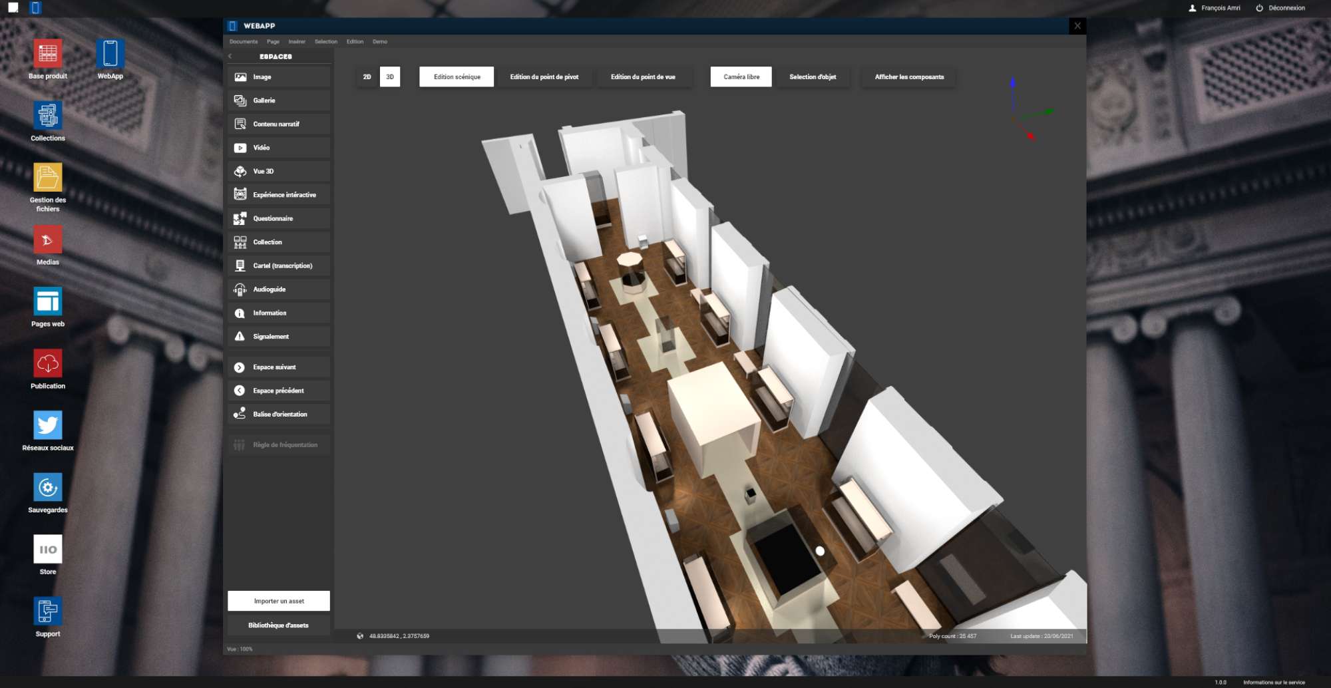The width and height of the screenshot is (1331, 688).
Task: Open the Insérer menu
Action: 297,42
